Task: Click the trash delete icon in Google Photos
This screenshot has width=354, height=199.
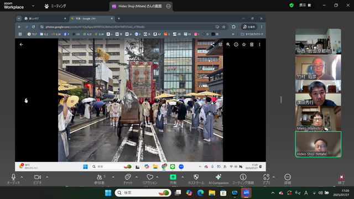Action: tap(252, 44)
